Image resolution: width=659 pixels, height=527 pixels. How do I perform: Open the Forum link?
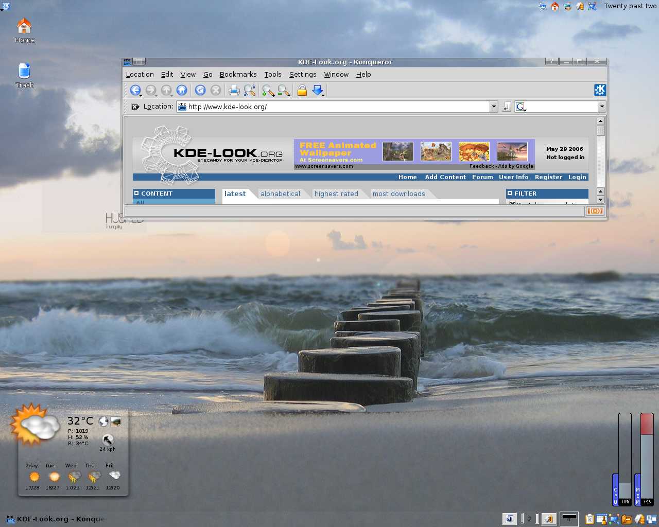(x=482, y=177)
